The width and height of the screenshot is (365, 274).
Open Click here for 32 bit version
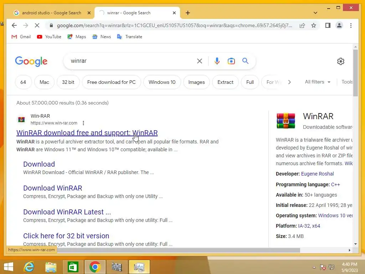(x=66, y=236)
